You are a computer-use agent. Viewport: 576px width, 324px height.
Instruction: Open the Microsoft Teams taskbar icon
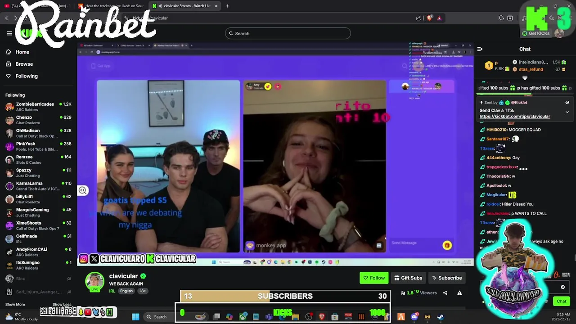269,317
